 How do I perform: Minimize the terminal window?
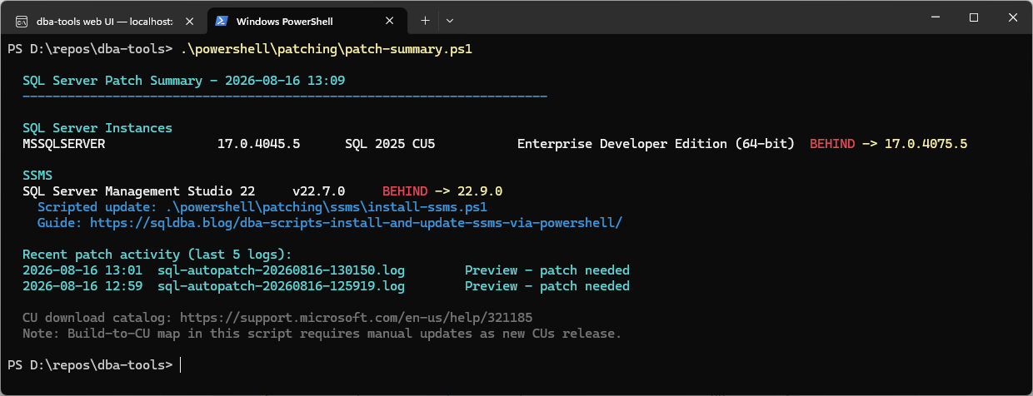[x=935, y=17]
